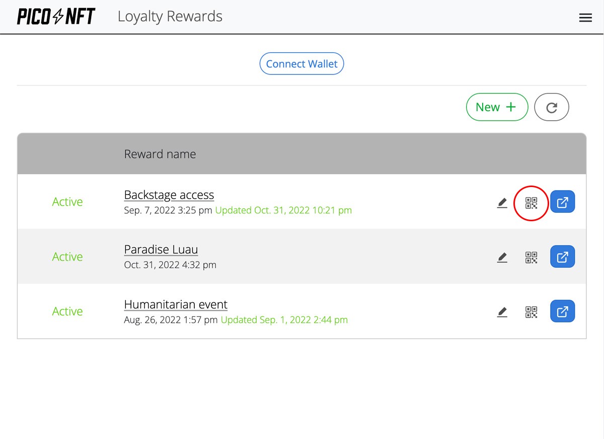
Task: Open the Paradise Luau reward link
Action: [x=161, y=249]
